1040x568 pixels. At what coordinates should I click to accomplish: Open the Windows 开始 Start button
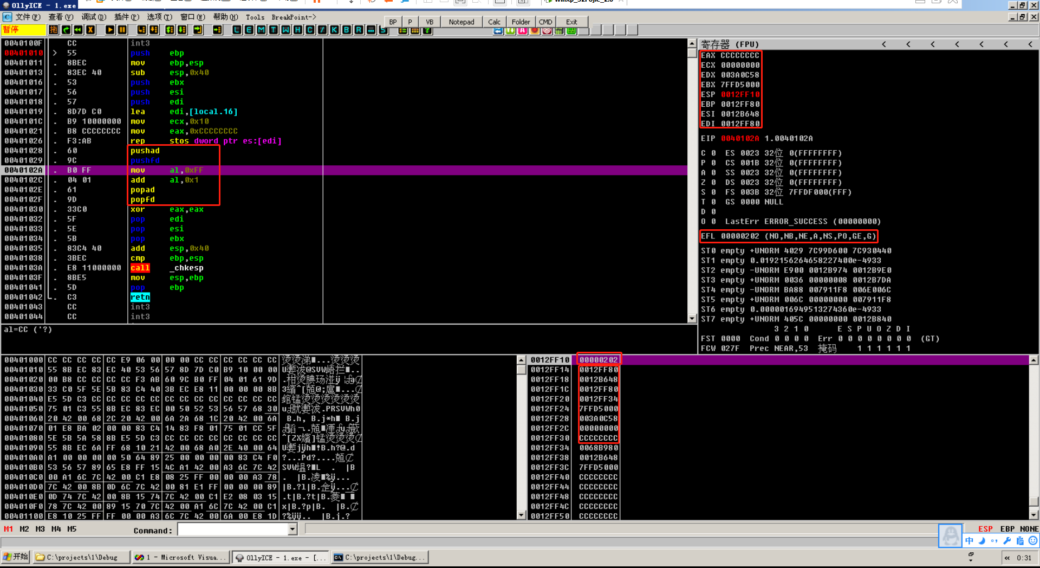point(16,557)
